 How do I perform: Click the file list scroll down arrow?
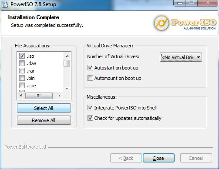[67, 89]
